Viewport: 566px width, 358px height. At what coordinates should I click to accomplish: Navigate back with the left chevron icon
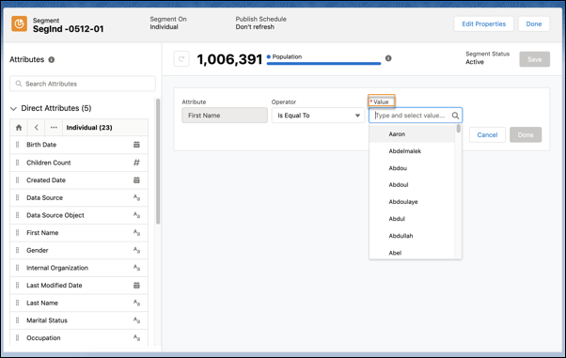pyautogui.click(x=37, y=128)
